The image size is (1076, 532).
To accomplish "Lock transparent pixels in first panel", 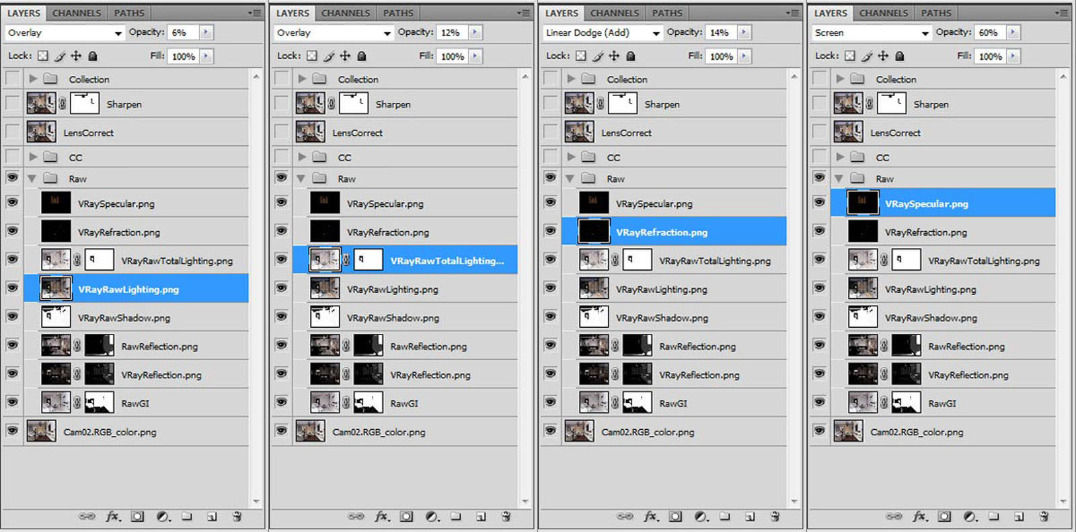I will pyautogui.click(x=43, y=56).
